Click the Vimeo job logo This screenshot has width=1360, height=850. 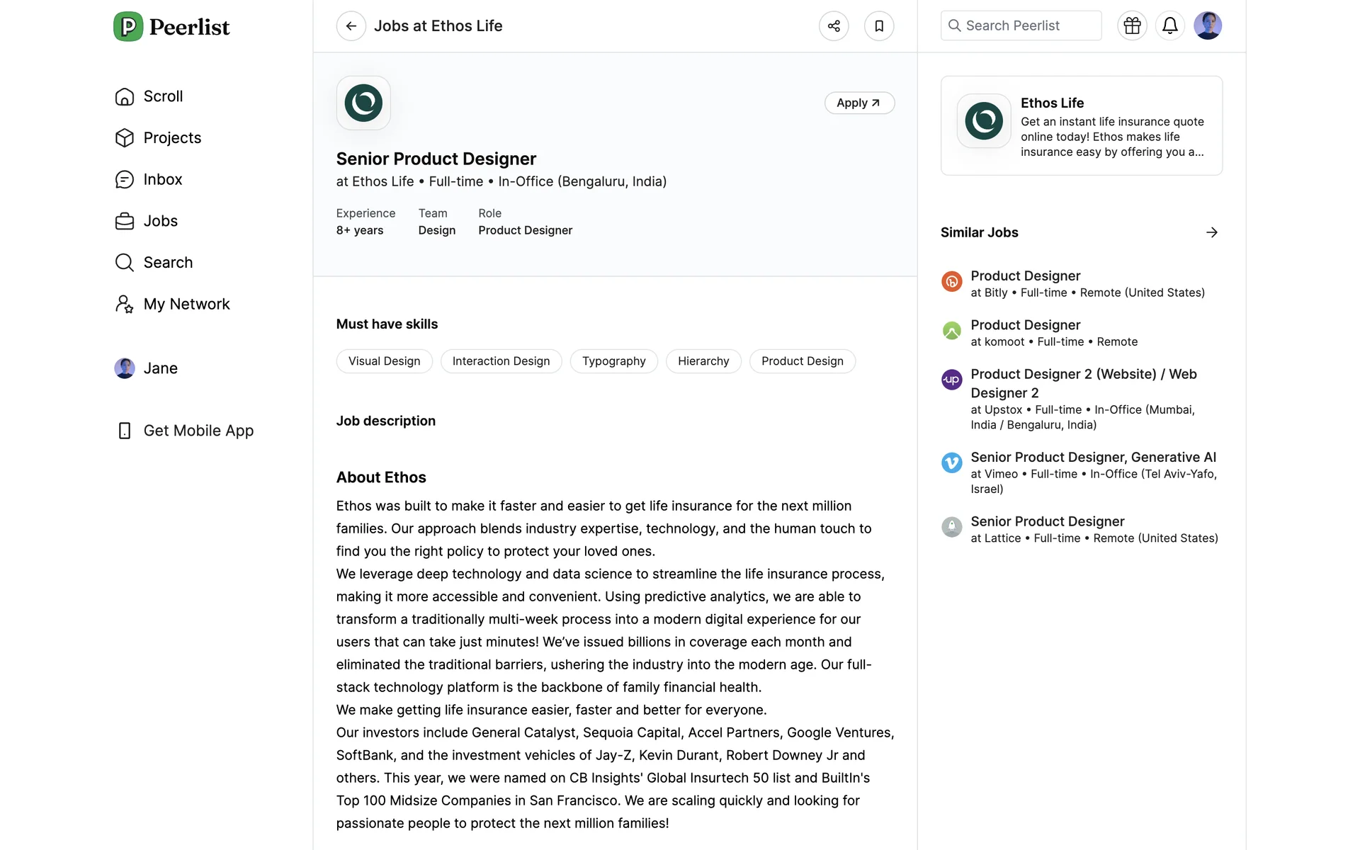coord(951,463)
